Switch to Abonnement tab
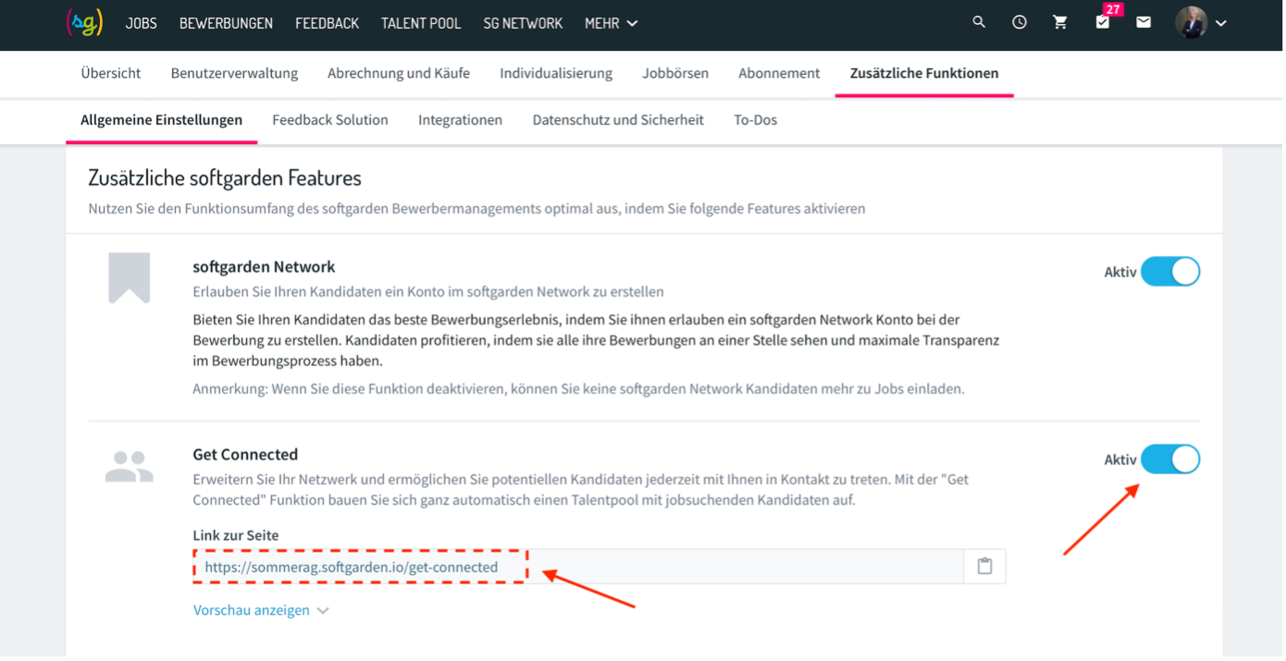The image size is (1286, 661). tap(779, 73)
